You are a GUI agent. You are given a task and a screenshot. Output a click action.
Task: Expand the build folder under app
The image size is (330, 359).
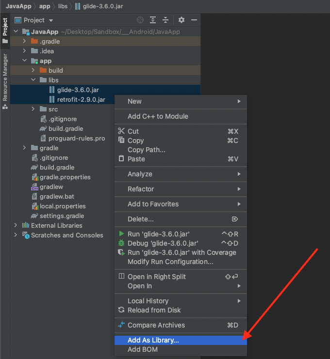(33, 70)
